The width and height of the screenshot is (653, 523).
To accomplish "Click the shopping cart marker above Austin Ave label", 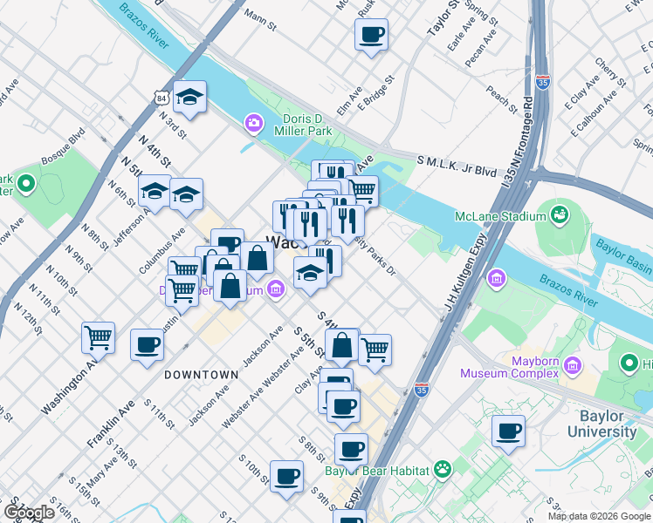I will coord(182,291).
